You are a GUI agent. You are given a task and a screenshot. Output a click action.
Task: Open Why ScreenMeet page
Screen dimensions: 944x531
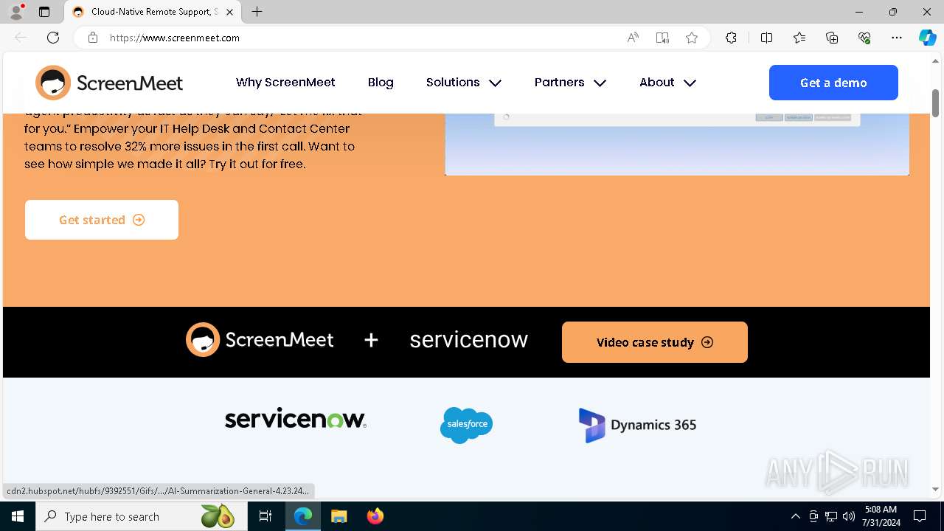click(x=285, y=83)
